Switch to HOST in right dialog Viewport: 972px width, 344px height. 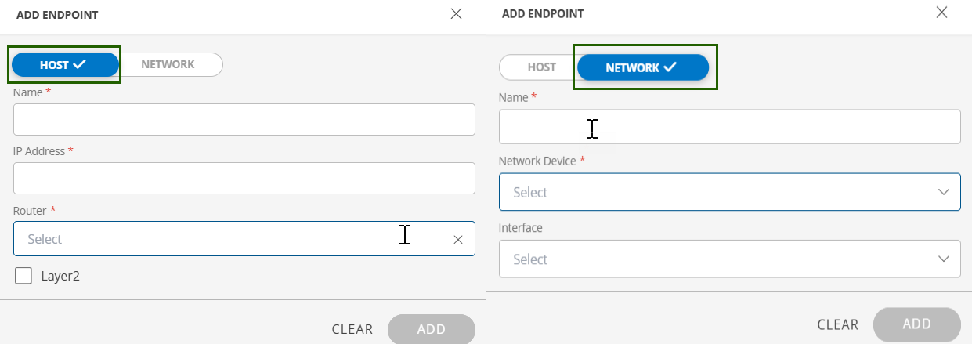tap(541, 67)
